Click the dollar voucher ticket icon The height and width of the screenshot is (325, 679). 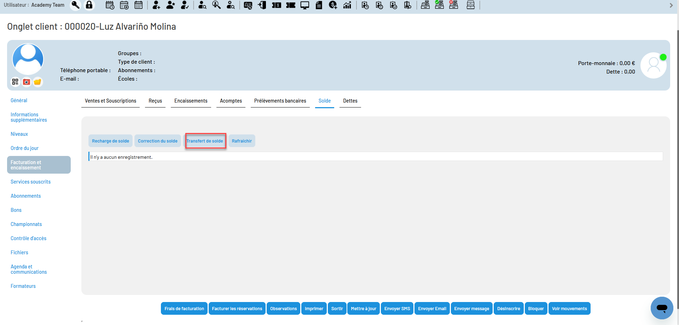[x=277, y=5]
